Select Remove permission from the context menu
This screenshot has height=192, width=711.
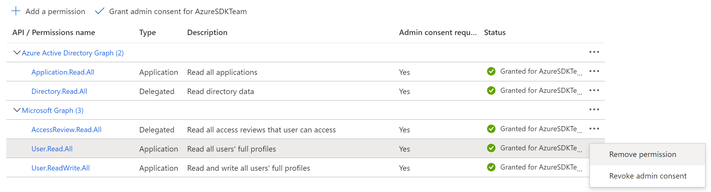click(642, 154)
